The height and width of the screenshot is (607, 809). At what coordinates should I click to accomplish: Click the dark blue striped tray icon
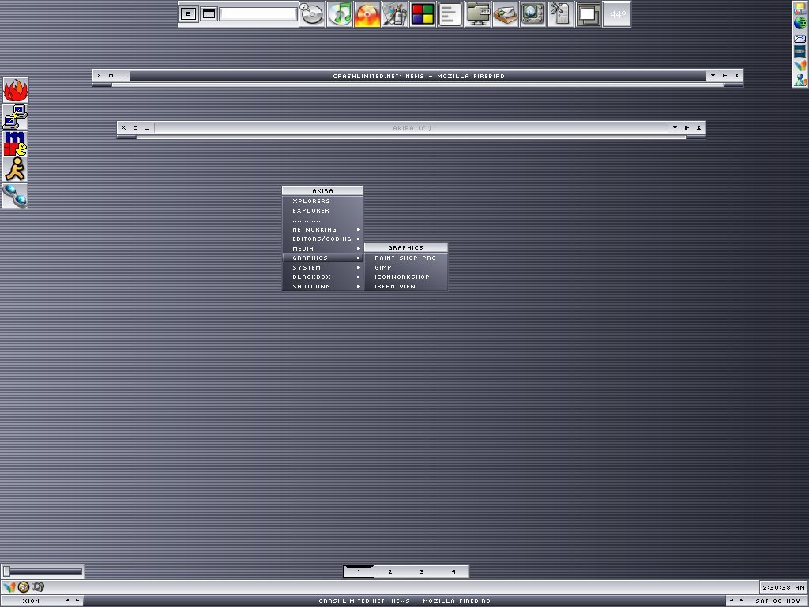click(x=800, y=51)
